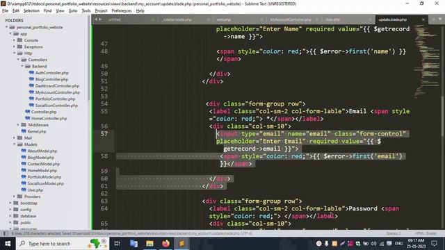Collapse the Backend folder

tap(22, 67)
